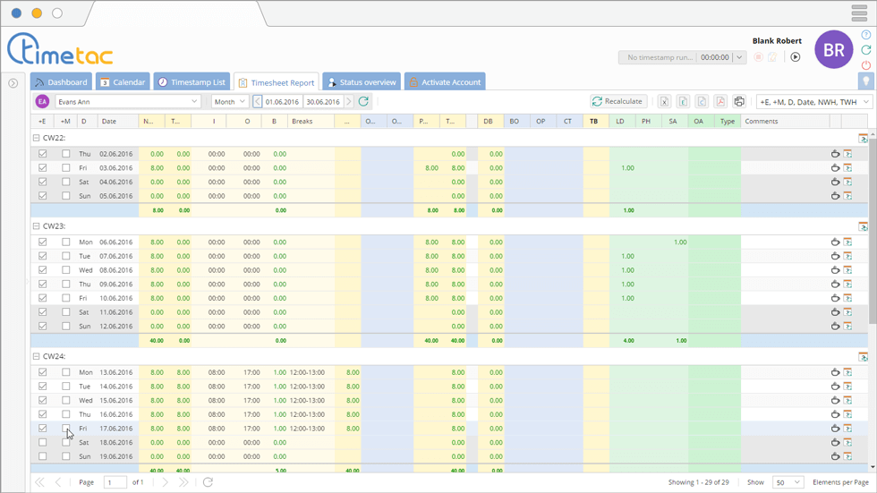The width and height of the screenshot is (877, 493).
Task: Click the help question mark icon
Action: [865, 35]
